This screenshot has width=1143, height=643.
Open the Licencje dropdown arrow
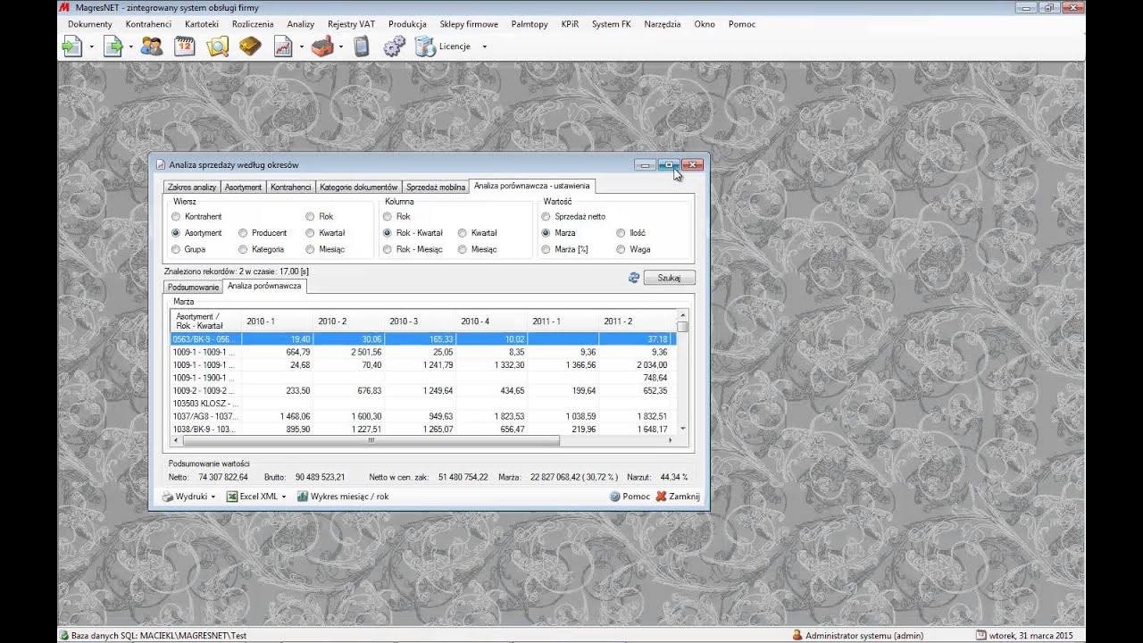pos(484,46)
